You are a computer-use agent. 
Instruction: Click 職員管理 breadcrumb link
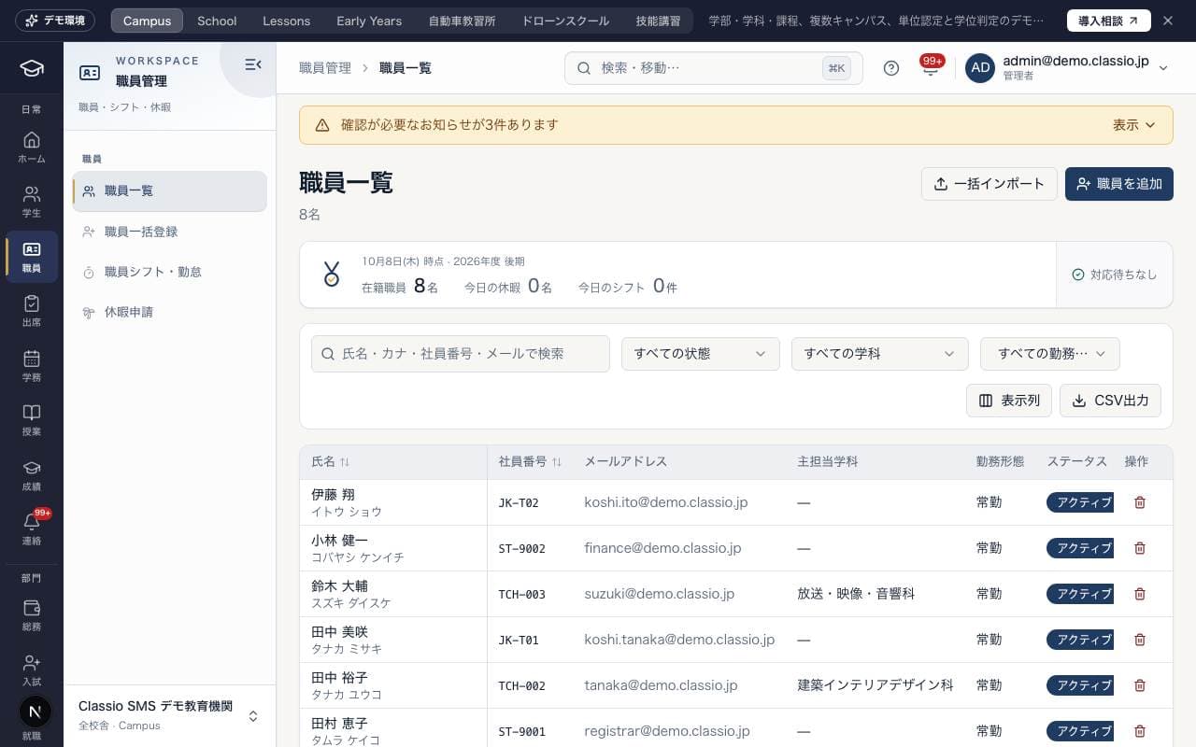click(325, 68)
